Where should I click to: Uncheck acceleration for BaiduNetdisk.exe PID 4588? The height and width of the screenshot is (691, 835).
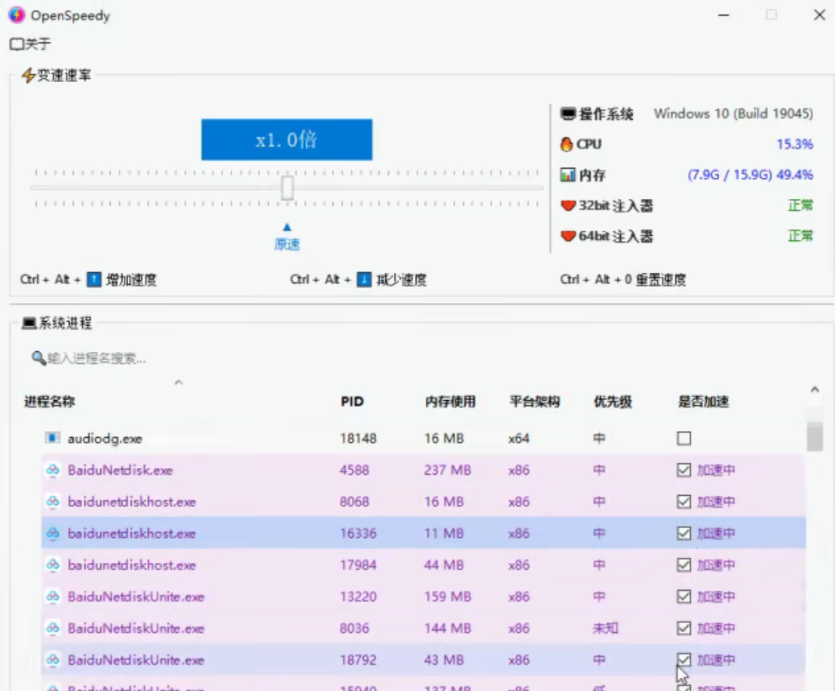[684, 470]
